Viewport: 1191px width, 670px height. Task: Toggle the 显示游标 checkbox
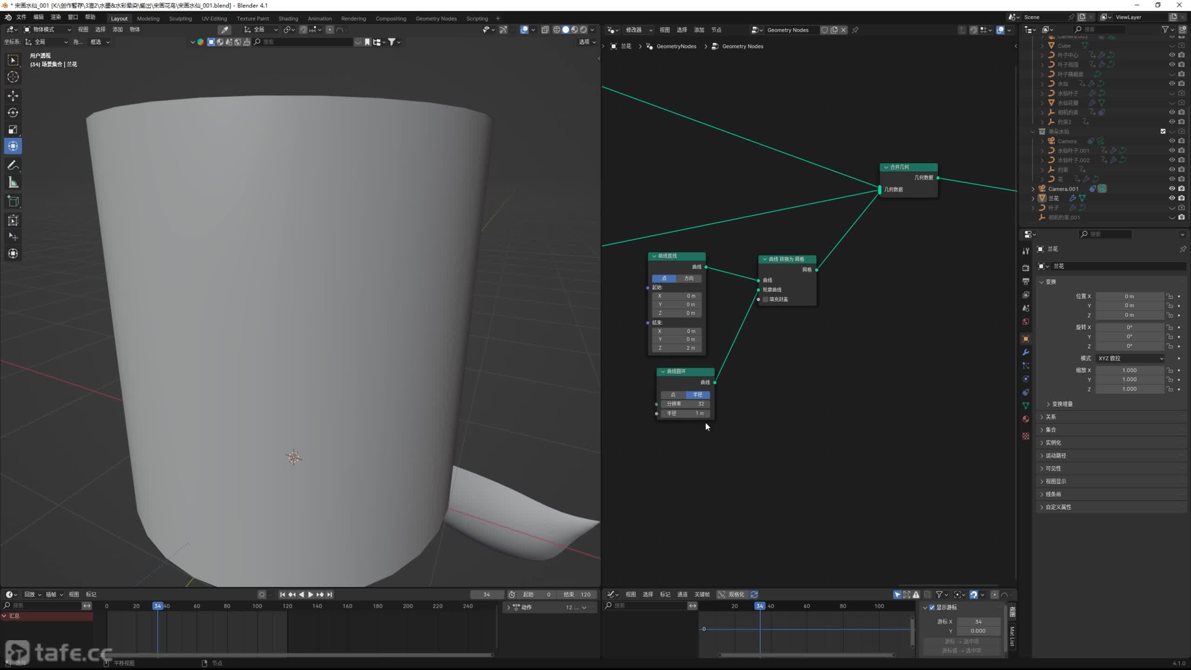(x=932, y=607)
